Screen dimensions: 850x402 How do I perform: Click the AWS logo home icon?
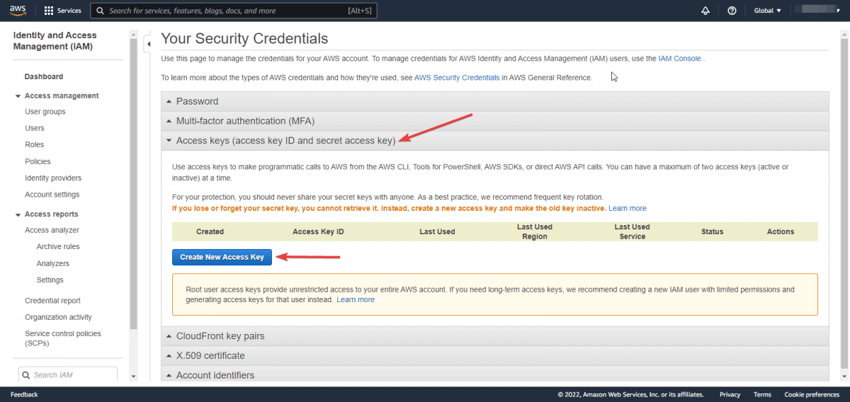click(x=18, y=10)
